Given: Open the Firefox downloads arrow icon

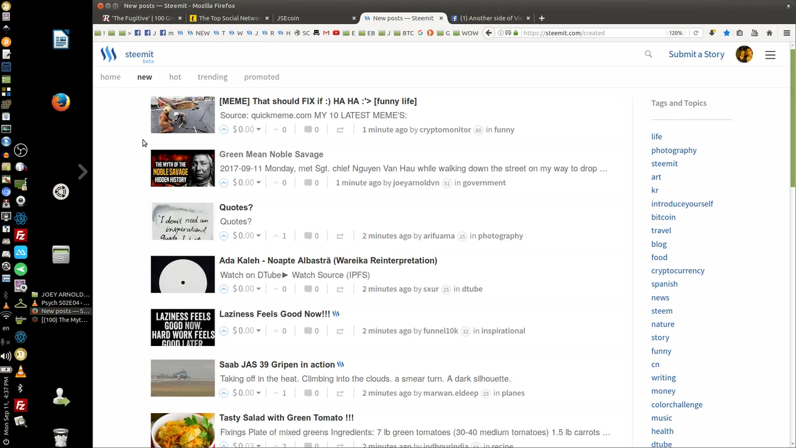Looking at the screenshot, I should (712, 33).
